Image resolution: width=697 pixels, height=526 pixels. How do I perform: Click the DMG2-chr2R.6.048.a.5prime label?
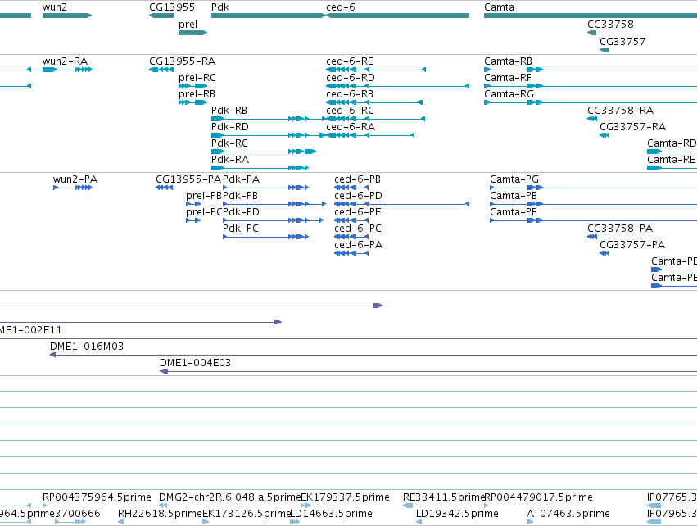click(230, 497)
